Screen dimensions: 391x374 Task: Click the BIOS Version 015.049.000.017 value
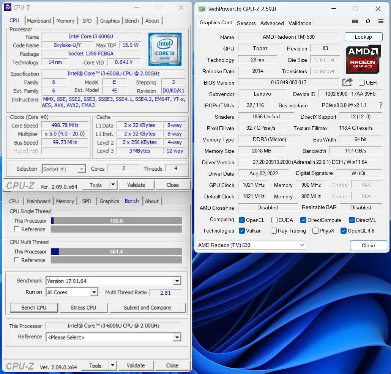point(289,82)
